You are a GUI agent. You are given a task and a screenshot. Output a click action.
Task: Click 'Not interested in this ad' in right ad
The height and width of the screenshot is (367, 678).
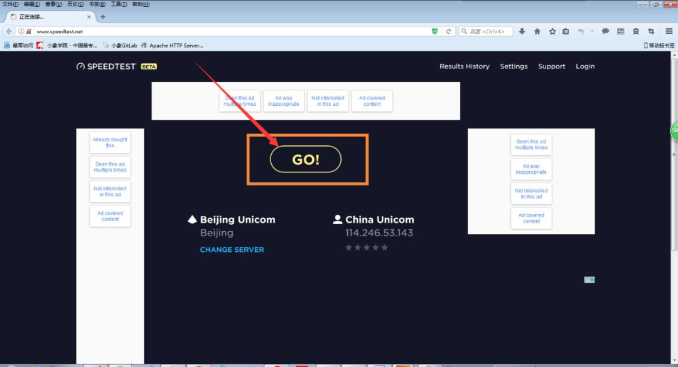point(531,194)
